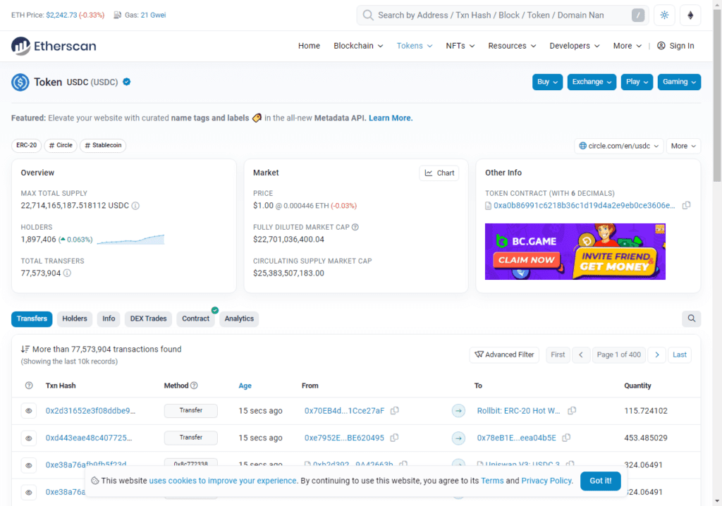Image resolution: width=722 pixels, height=506 pixels.
Task: Expand the Blockchain menu
Action: pos(358,46)
